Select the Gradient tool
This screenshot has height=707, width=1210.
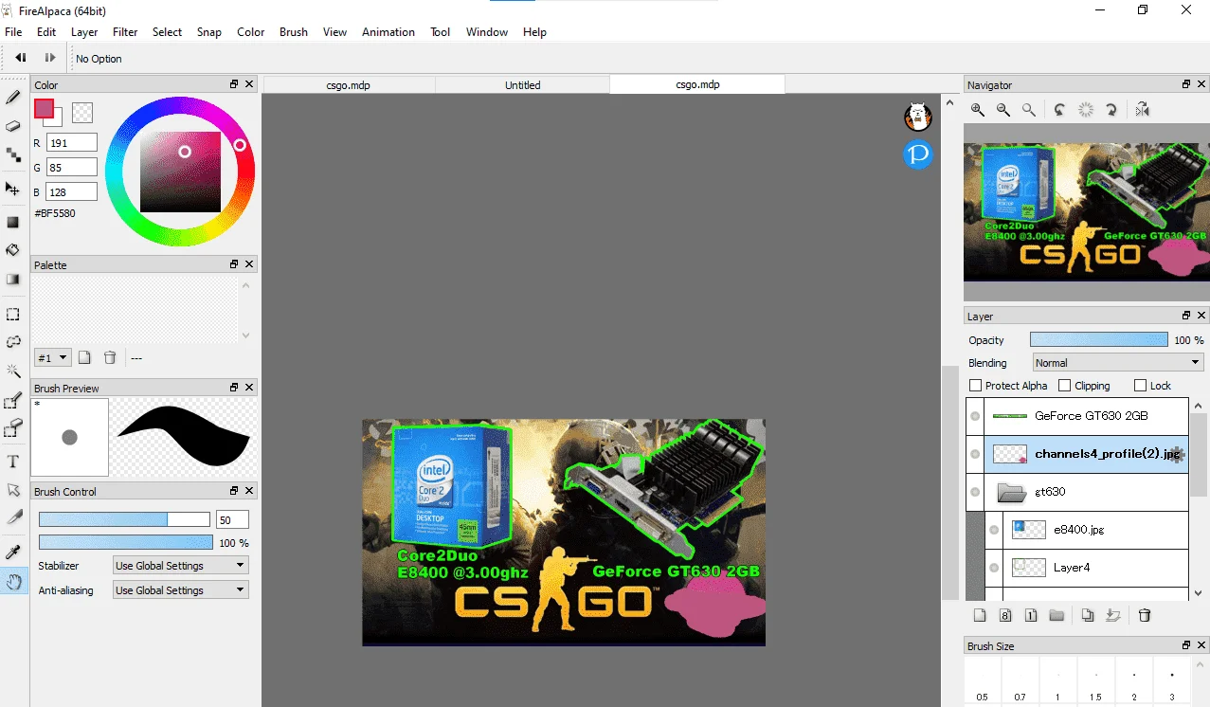point(13,280)
